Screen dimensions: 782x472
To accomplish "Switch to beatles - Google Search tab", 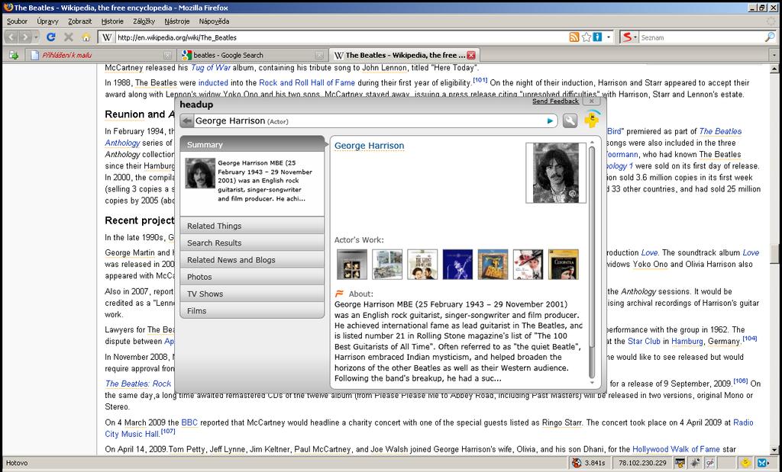I will [252, 55].
